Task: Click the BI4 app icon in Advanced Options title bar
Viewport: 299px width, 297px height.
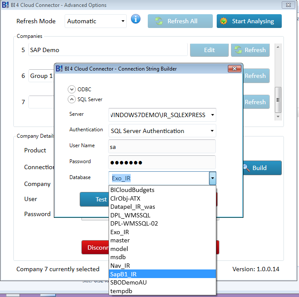Action: [5, 5]
